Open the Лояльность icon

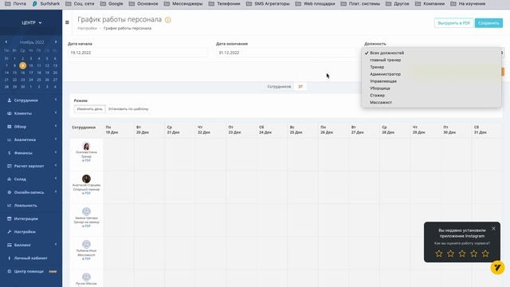9,206
